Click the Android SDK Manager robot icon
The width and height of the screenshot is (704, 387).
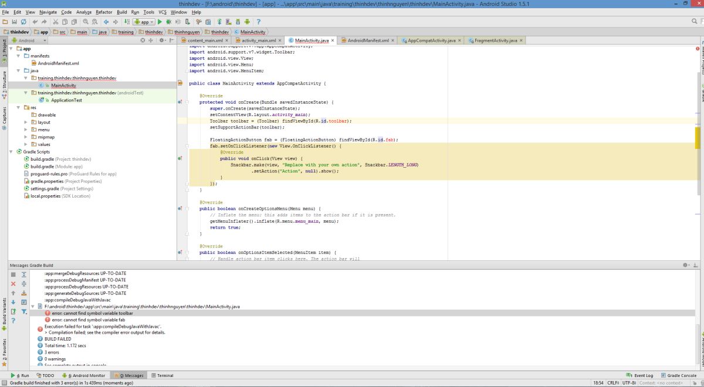237,22
